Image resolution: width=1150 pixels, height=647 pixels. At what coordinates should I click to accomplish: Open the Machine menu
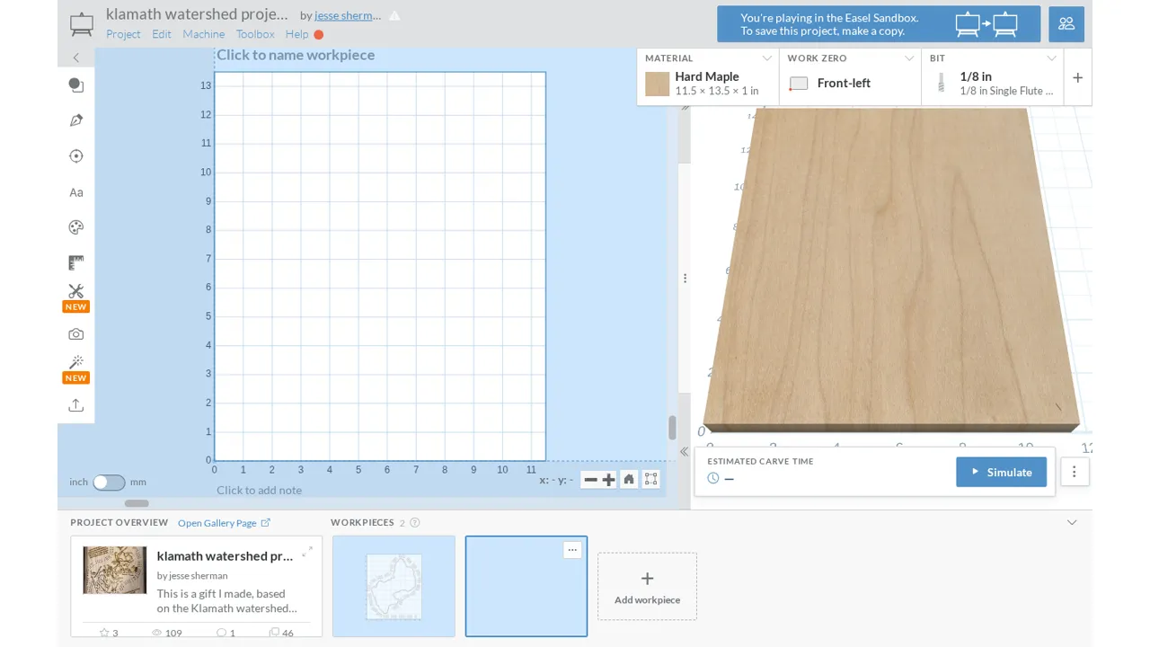[x=204, y=34]
